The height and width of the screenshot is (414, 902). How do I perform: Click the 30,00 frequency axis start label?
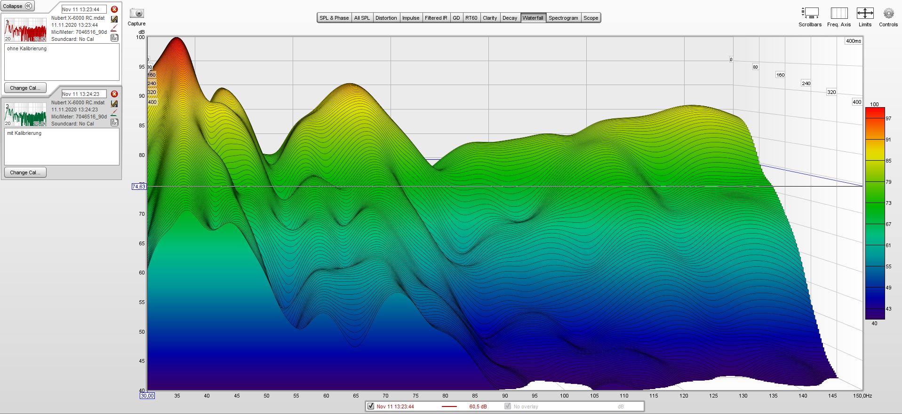[x=147, y=396]
